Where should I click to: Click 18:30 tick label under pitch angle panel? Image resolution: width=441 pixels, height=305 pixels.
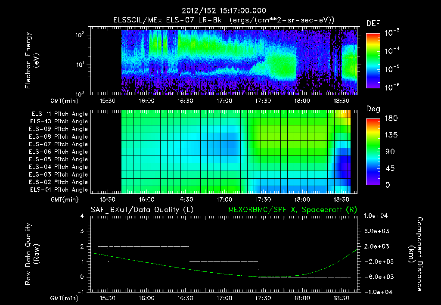[x=341, y=199]
